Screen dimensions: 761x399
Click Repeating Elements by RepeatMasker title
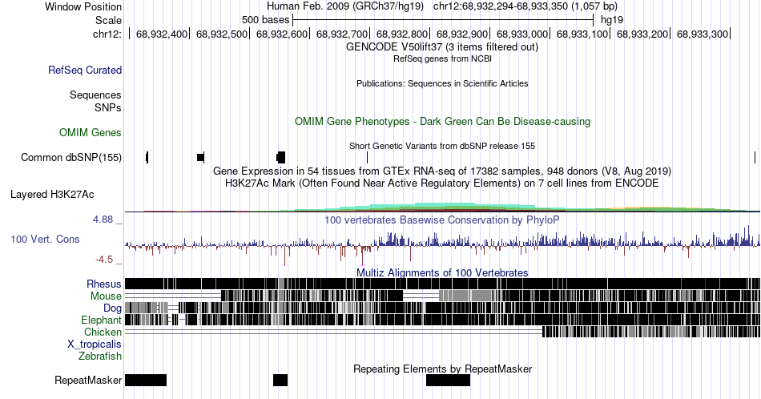pos(443,369)
